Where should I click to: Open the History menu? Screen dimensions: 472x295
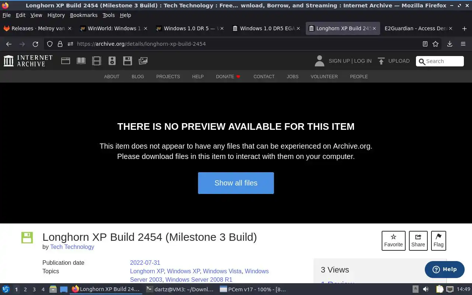56,15
